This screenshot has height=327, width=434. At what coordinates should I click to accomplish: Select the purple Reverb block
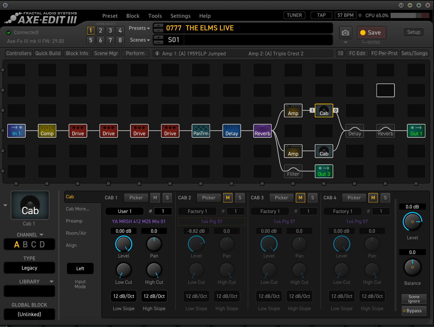[262, 131]
